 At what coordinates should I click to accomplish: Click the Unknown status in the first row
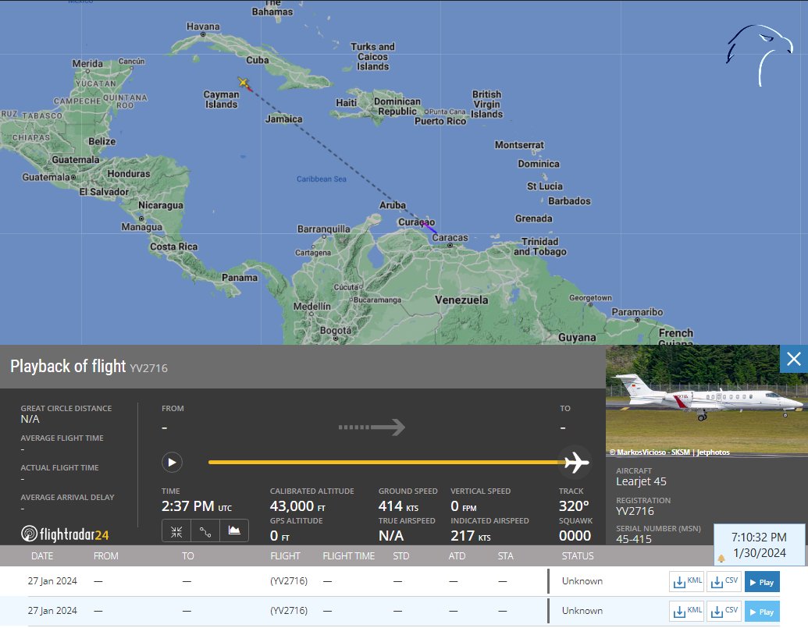[582, 581]
